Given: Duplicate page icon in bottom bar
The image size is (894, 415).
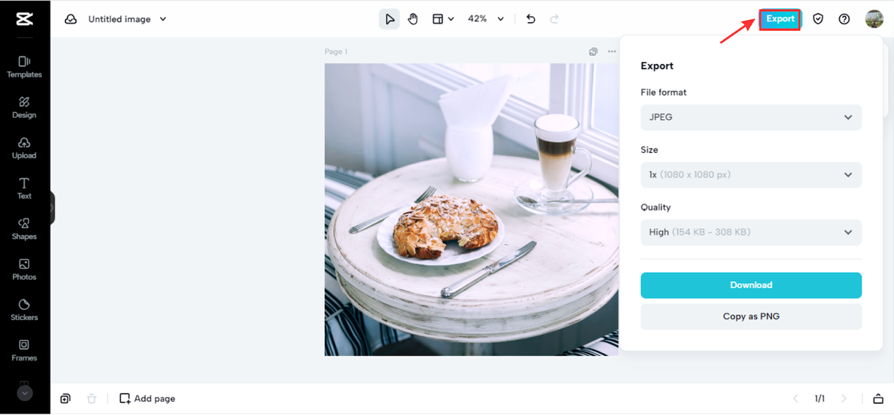Looking at the screenshot, I should 65,399.
